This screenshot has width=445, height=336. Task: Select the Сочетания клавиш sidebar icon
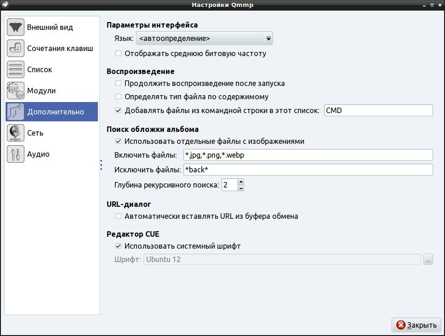point(16,49)
